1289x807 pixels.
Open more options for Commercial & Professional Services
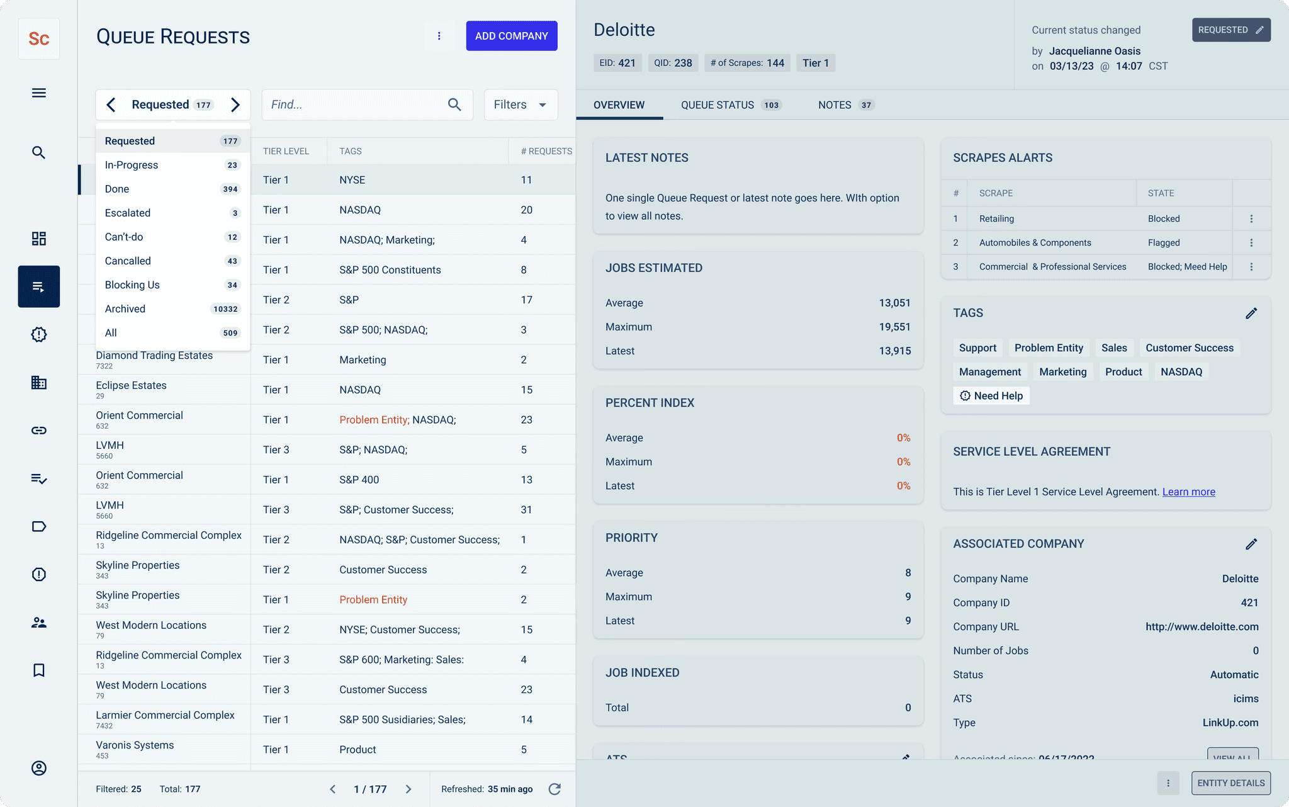pyautogui.click(x=1251, y=266)
